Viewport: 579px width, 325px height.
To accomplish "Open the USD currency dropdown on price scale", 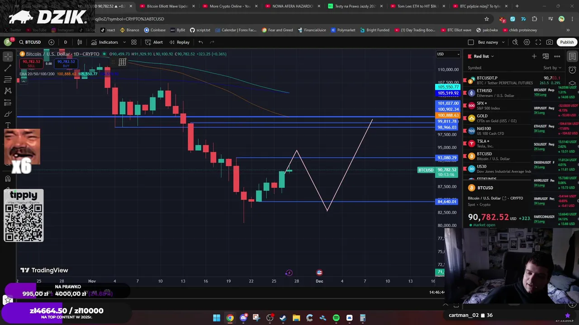I will pyautogui.click(x=448, y=54).
